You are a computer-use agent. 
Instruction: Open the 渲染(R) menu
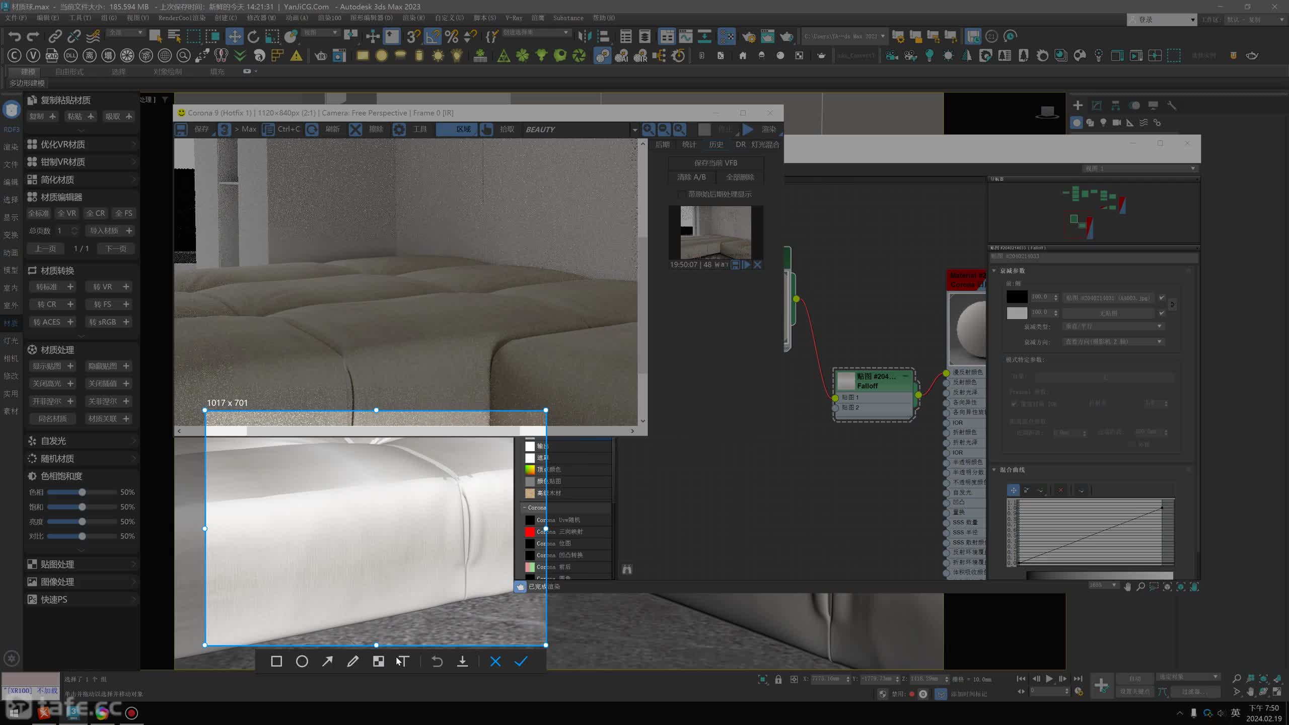(413, 18)
